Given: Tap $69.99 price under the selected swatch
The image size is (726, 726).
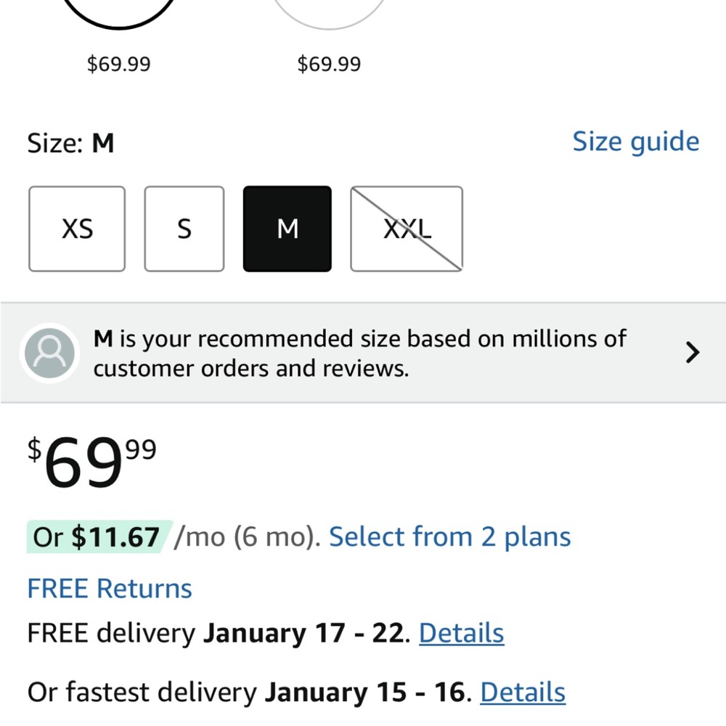Looking at the screenshot, I should pos(118,64).
